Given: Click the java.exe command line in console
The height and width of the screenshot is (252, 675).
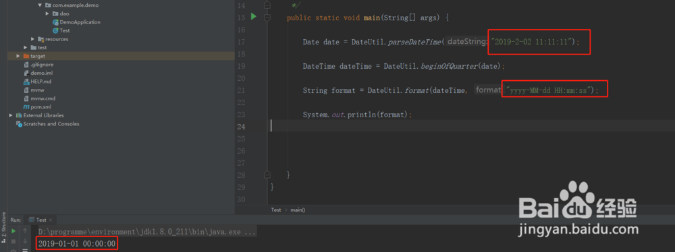Looking at the screenshot, I should tap(146, 232).
